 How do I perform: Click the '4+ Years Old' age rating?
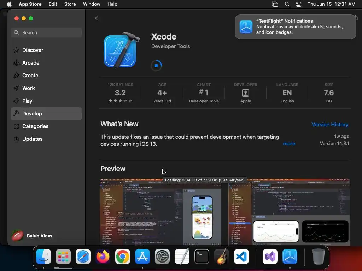coord(162,93)
